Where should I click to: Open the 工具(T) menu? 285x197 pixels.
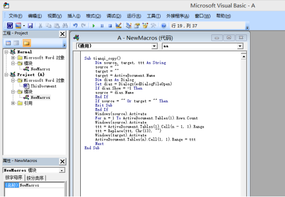154,16
